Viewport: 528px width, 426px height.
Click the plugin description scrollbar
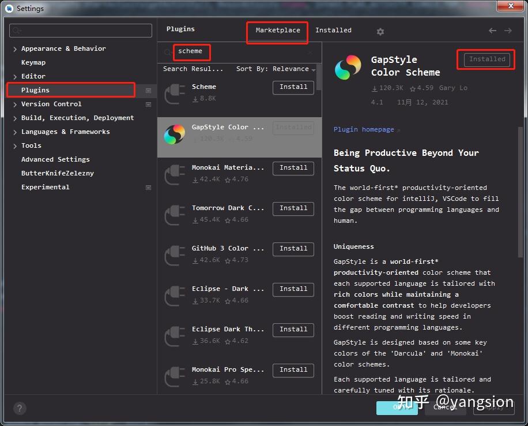521,192
